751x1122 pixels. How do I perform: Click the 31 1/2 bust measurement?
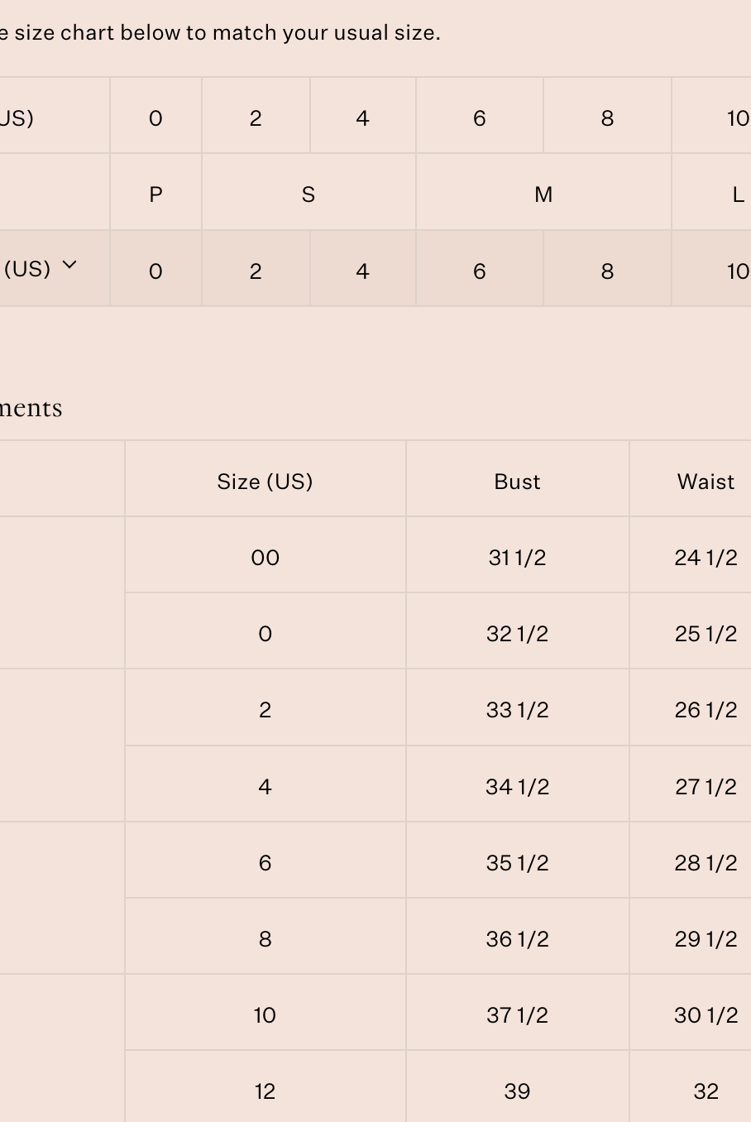click(x=517, y=558)
